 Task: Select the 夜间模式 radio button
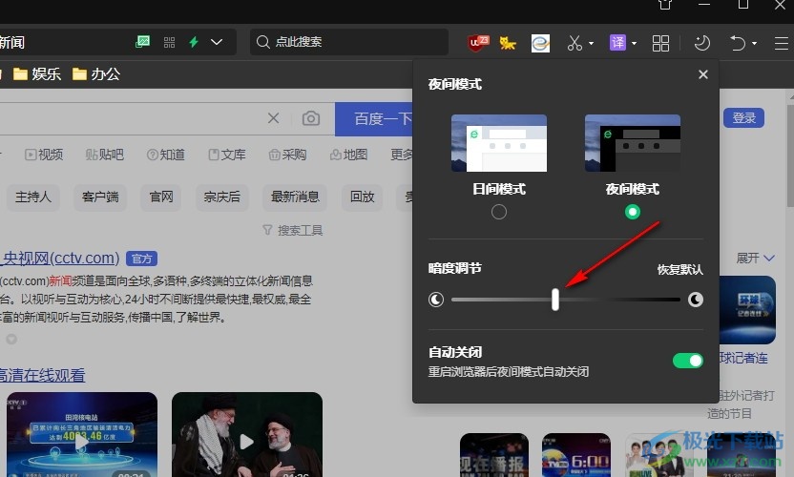(633, 212)
